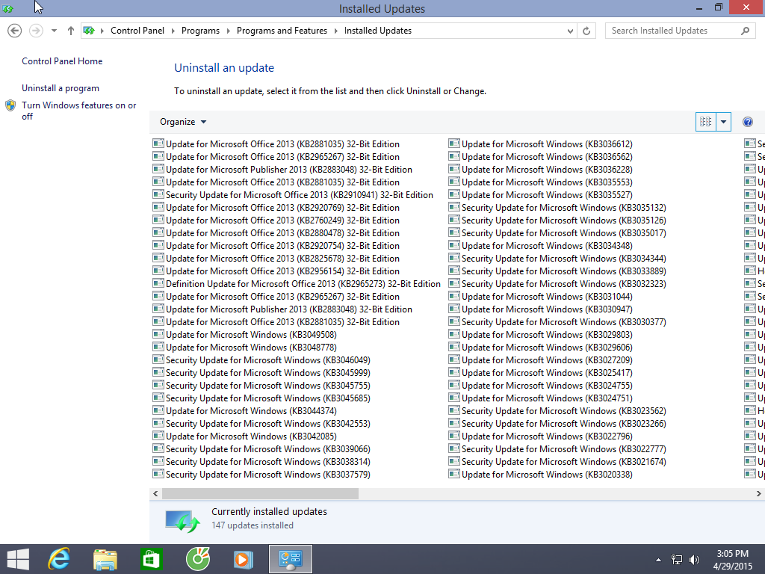This screenshot has height=574, width=765.
Task: Refresh the Installed Updates list
Action: coord(586,31)
